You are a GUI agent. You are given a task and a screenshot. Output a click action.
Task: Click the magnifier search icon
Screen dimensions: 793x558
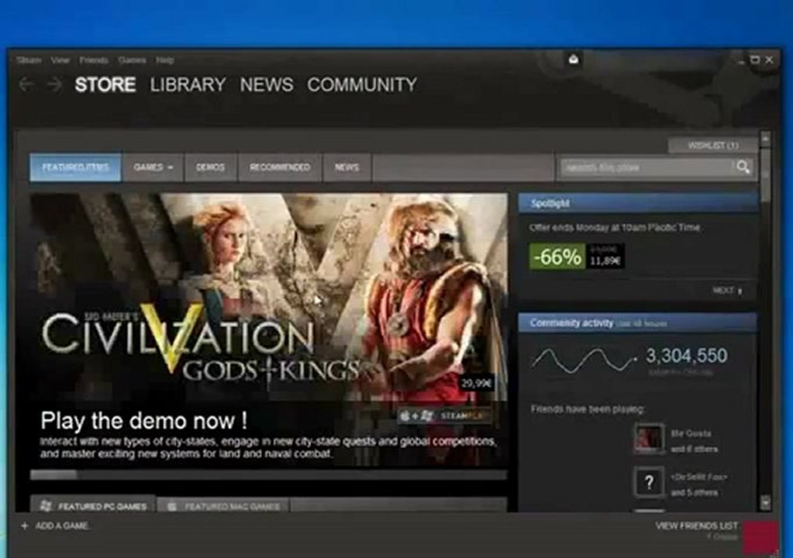(743, 167)
